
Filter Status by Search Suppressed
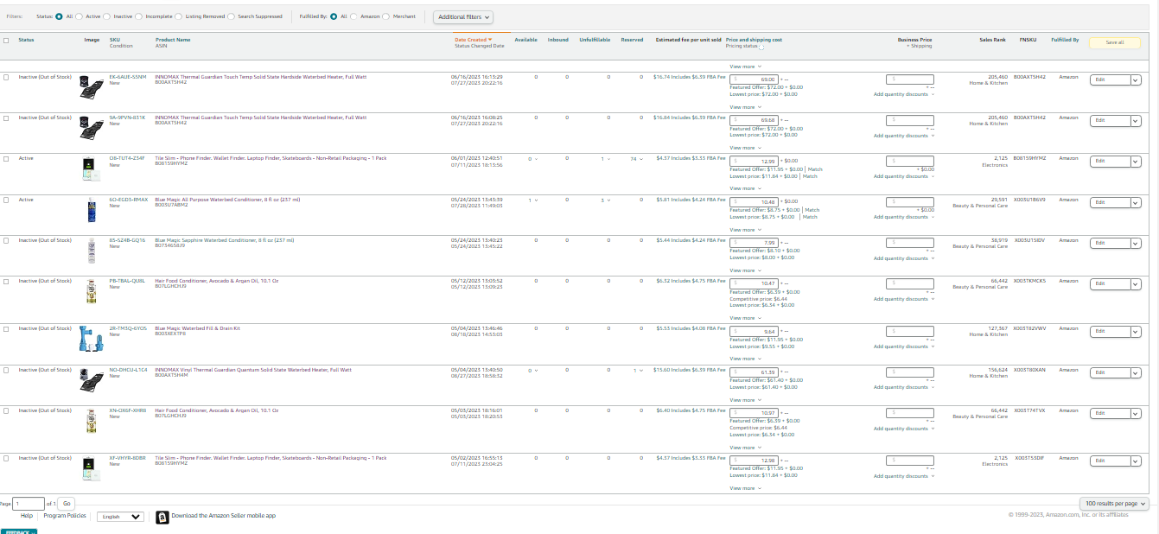point(231,16)
